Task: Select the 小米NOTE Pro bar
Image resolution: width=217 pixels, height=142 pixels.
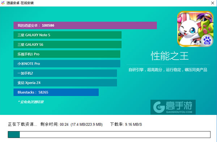Action: (67, 64)
